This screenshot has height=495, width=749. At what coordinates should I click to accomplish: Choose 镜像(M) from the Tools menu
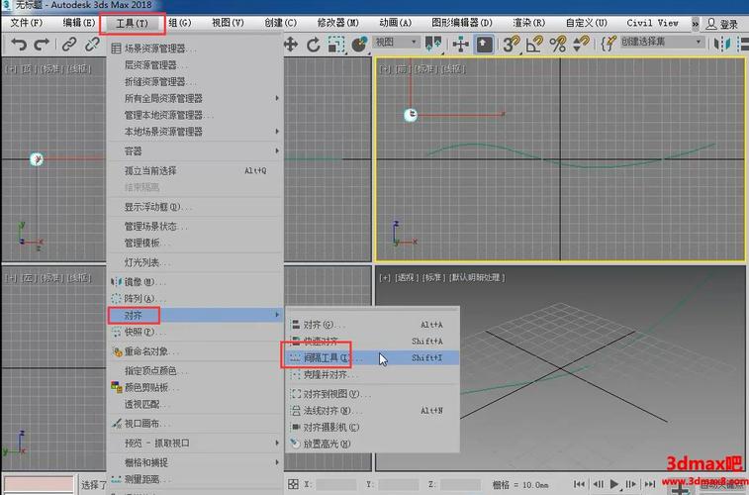tap(195, 282)
